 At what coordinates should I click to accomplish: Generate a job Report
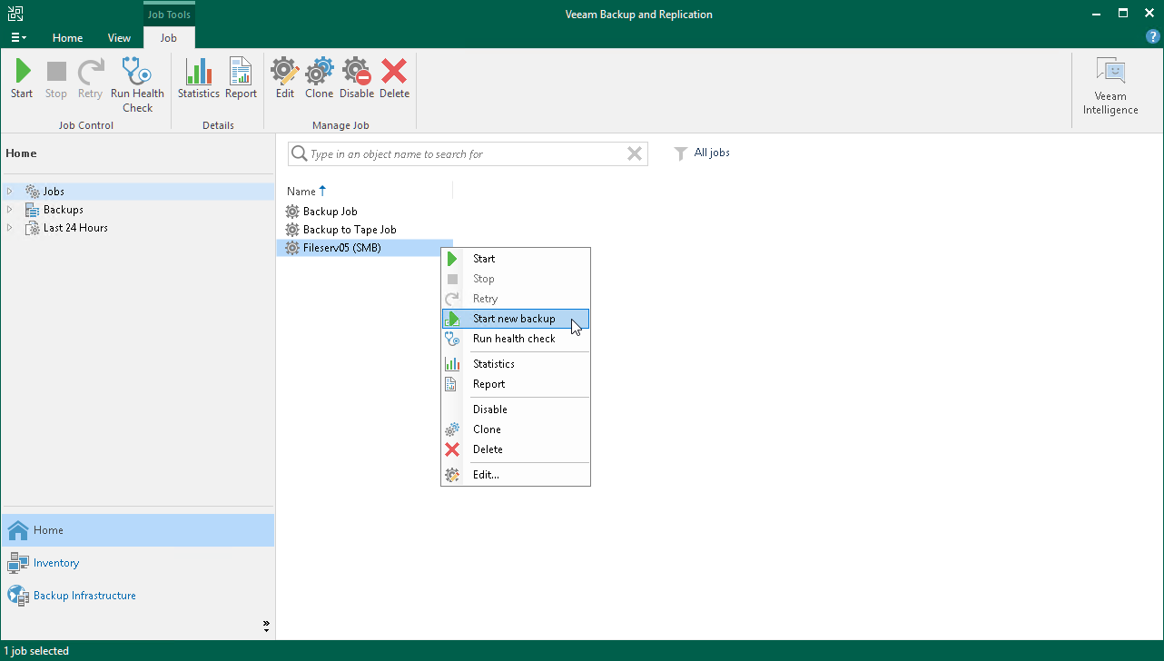click(x=240, y=77)
